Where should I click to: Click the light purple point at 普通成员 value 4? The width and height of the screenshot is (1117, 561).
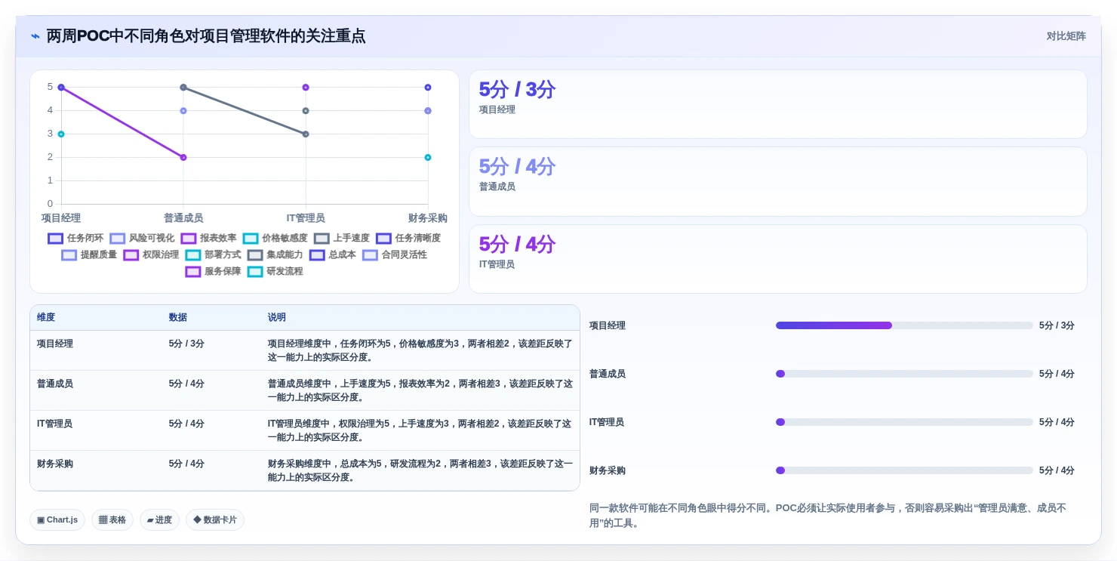[x=183, y=111]
